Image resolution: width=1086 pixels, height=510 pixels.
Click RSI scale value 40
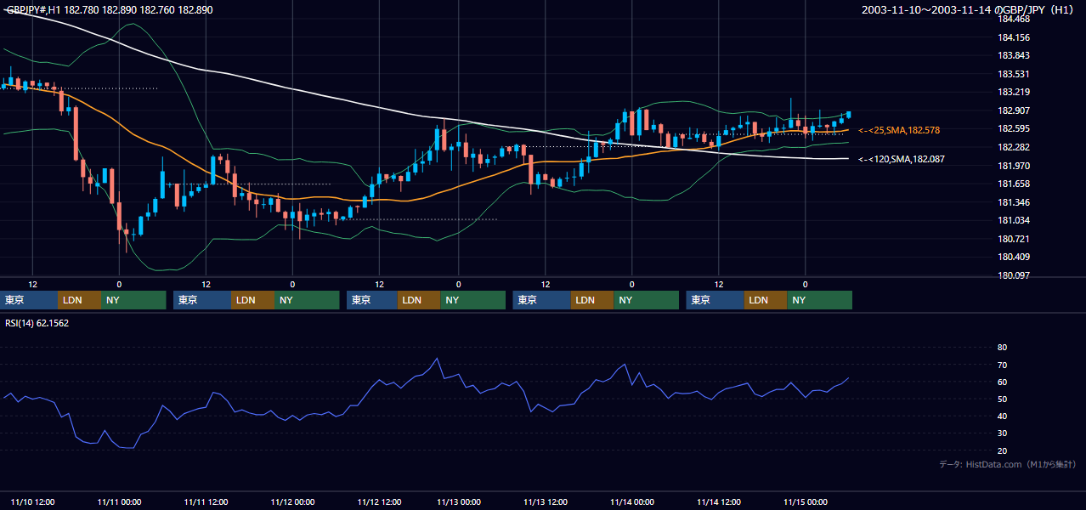point(1002,416)
